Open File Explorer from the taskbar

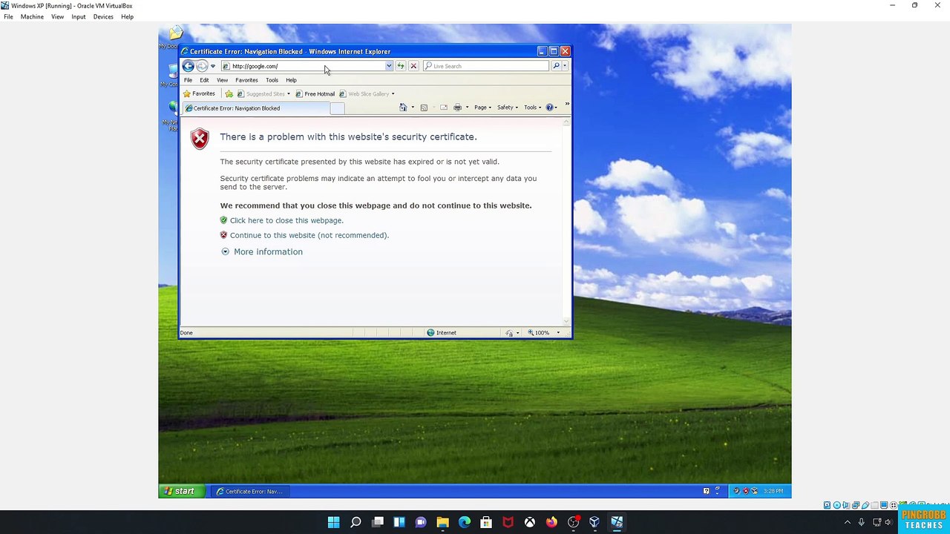coord(443,522)
